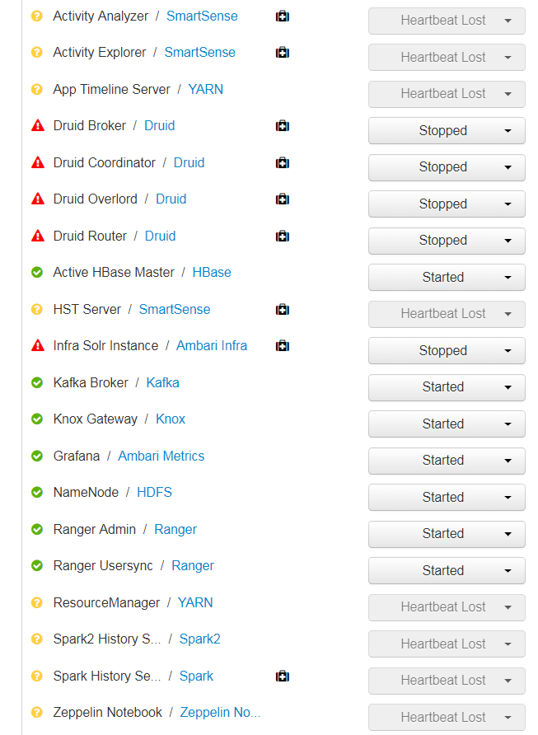Click maintenance icon for Infra Solr Instance
The height and width of the screenshot is (735, 538).
282,346
